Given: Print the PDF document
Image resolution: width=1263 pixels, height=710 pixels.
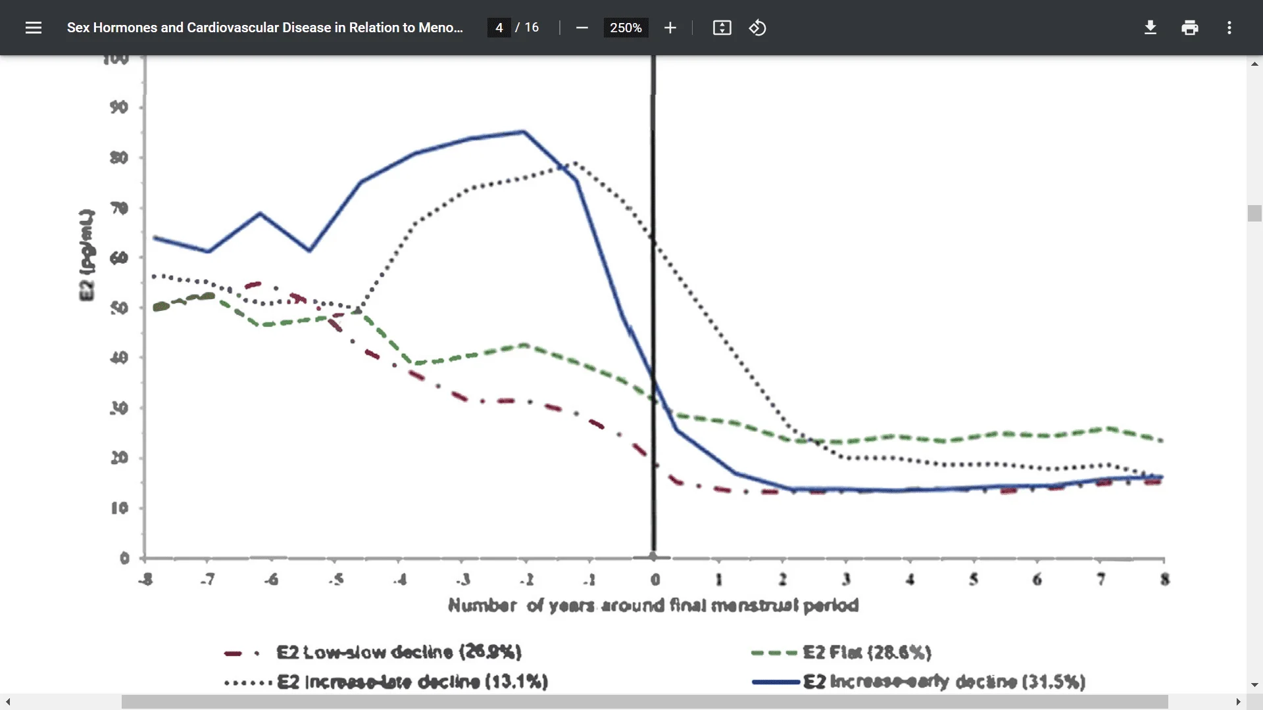Looking at the screenshot, I should (x=1189, y=28).
